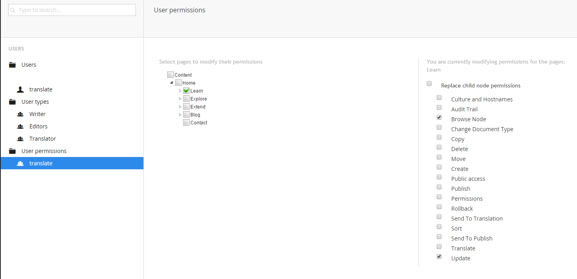Uncheck the Browse Node permission
Viewport: 577px width, 279px height.
tap(439, 117)
